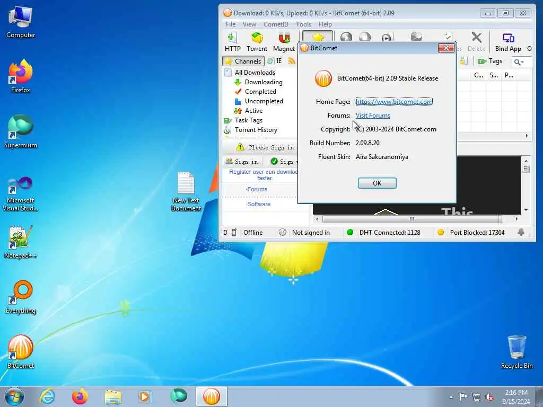Click the Tags button
543x407 pixels.
click(490, 61)
